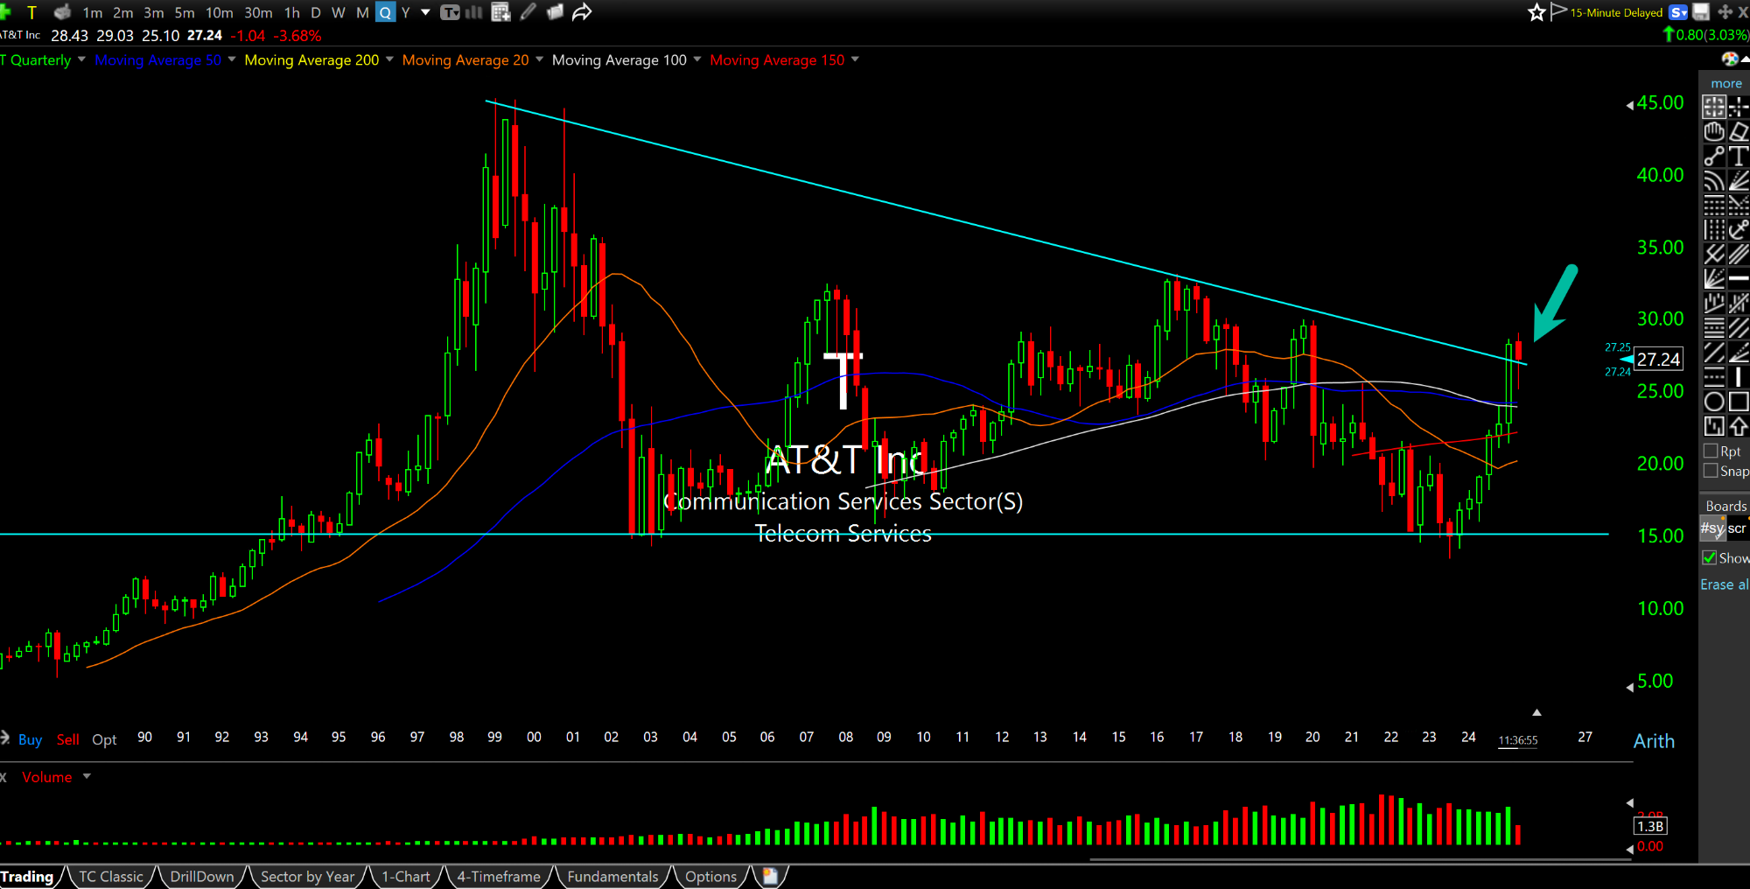The height and width of the screenshot is (889, 1750).
Task: Open the Volume indicator dropdown
Action: tap(87, 777)
